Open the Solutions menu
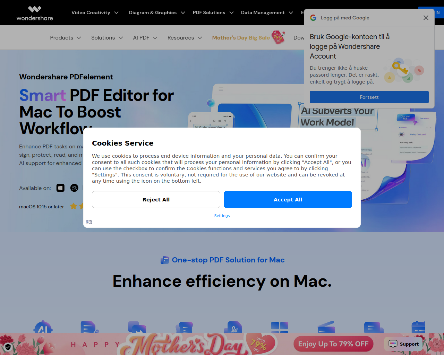This screenshot has height=355, width=444. tap(103, 37)
